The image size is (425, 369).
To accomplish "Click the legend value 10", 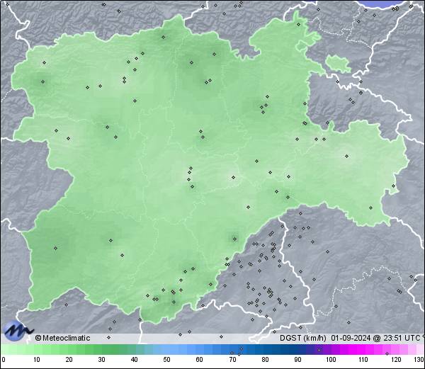I will 37,360.
